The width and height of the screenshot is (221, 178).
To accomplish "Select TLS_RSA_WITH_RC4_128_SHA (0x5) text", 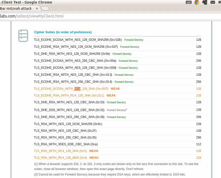I will point(60,151).
